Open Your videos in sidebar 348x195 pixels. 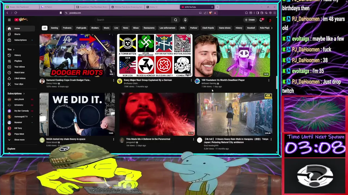click(20, 67)
